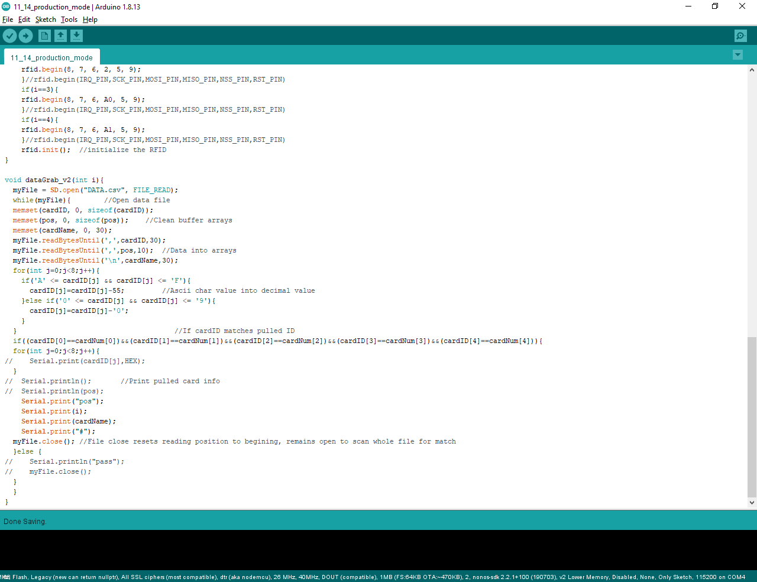The width and height of the screenshot is (757, 582).
Task: Open the Sketch menu
Action: pos(46,20)
